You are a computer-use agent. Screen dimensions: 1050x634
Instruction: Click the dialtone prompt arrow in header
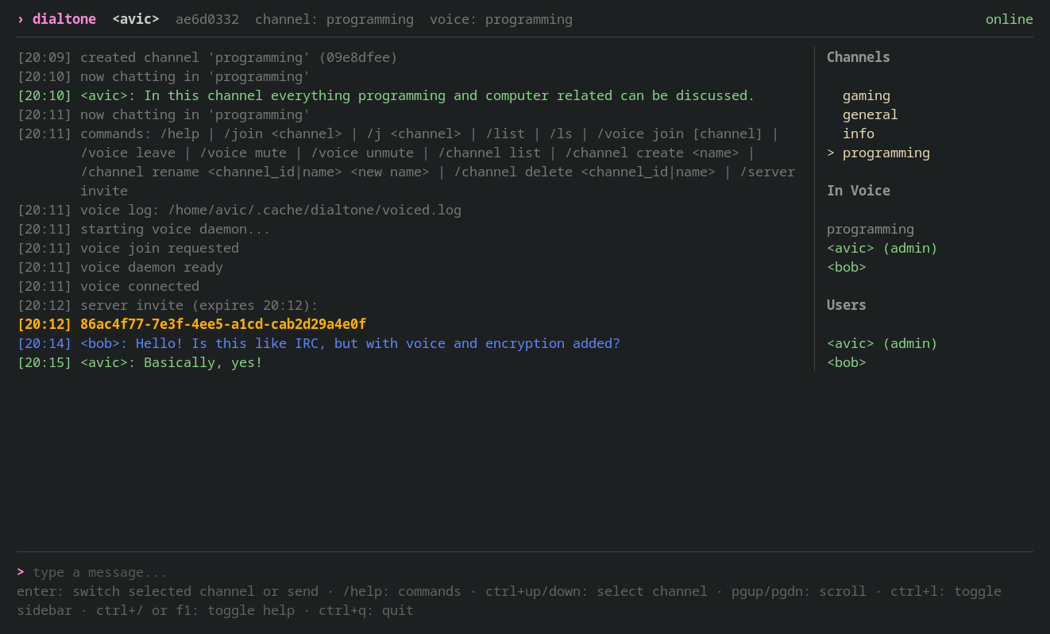[x=21, y=19]
